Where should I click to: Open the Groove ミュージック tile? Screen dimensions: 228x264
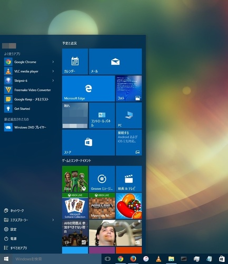pyautogui.click(x=102, y=179)
